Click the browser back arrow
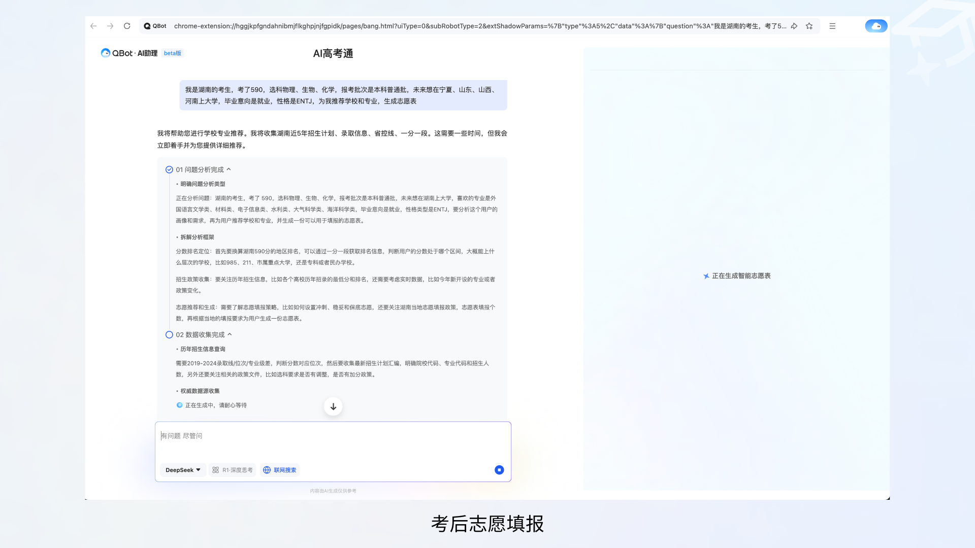This screenshot has width=975, height=548. 93,26
